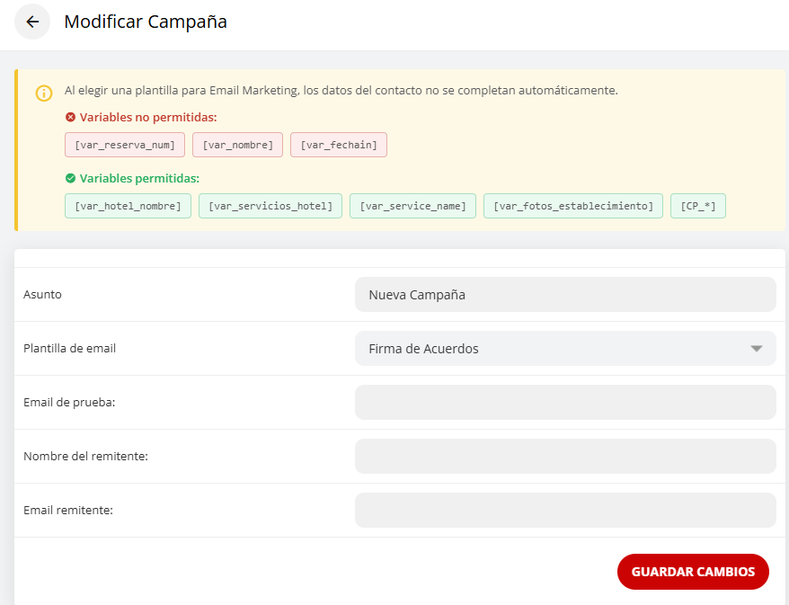The height and width of the screenshot is (605, 789).
Task: Save with the Guardar Cambios button
Action: point(692,572)
